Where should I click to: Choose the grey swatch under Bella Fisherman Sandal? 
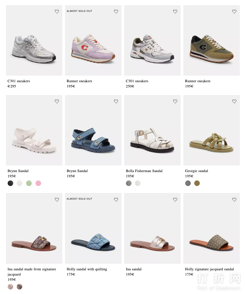click(129, 183)
